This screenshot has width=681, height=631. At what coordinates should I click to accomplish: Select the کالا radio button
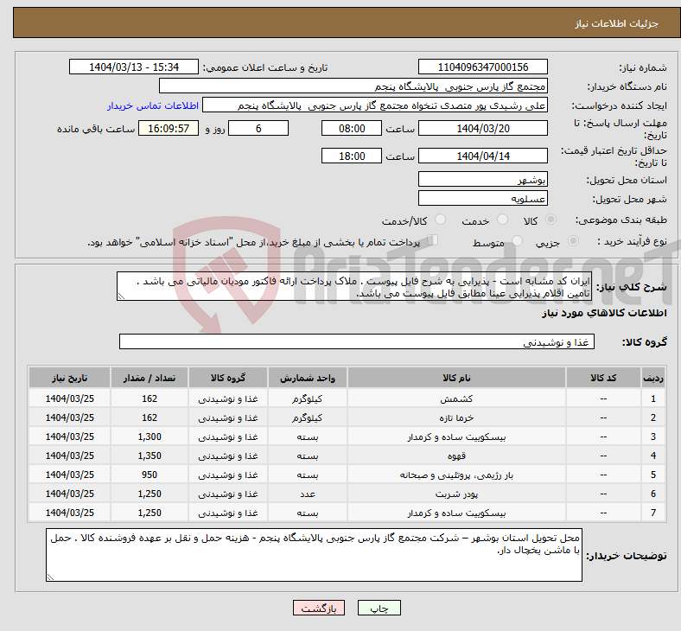coord(551,220)
